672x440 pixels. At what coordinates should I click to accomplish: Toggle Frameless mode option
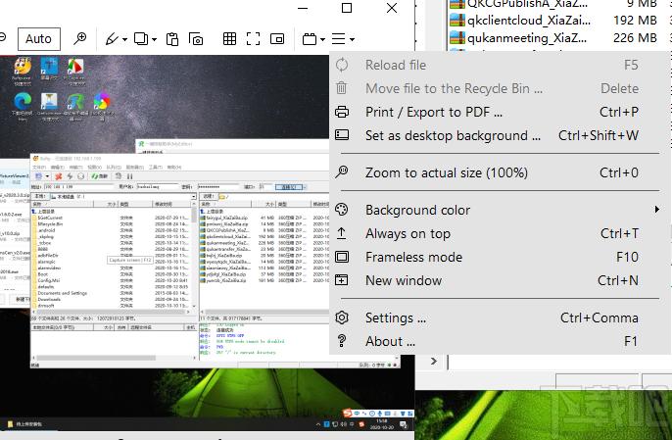tap(500, 257)
